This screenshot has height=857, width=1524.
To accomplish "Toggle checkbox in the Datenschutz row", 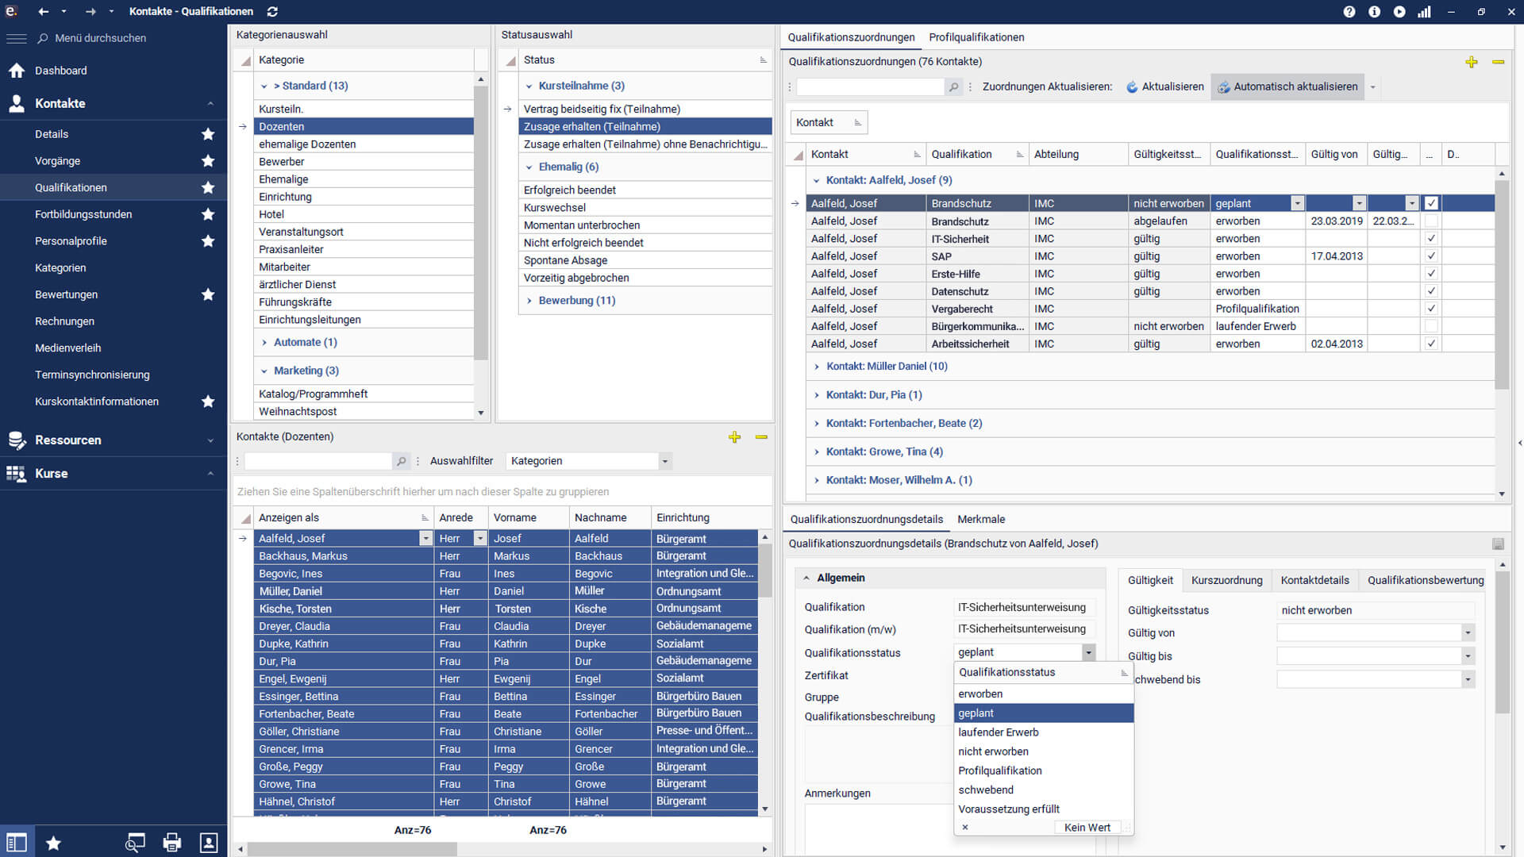I will tap(1431, 291).
